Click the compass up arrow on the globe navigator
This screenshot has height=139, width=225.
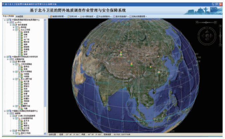coord(207,31)
